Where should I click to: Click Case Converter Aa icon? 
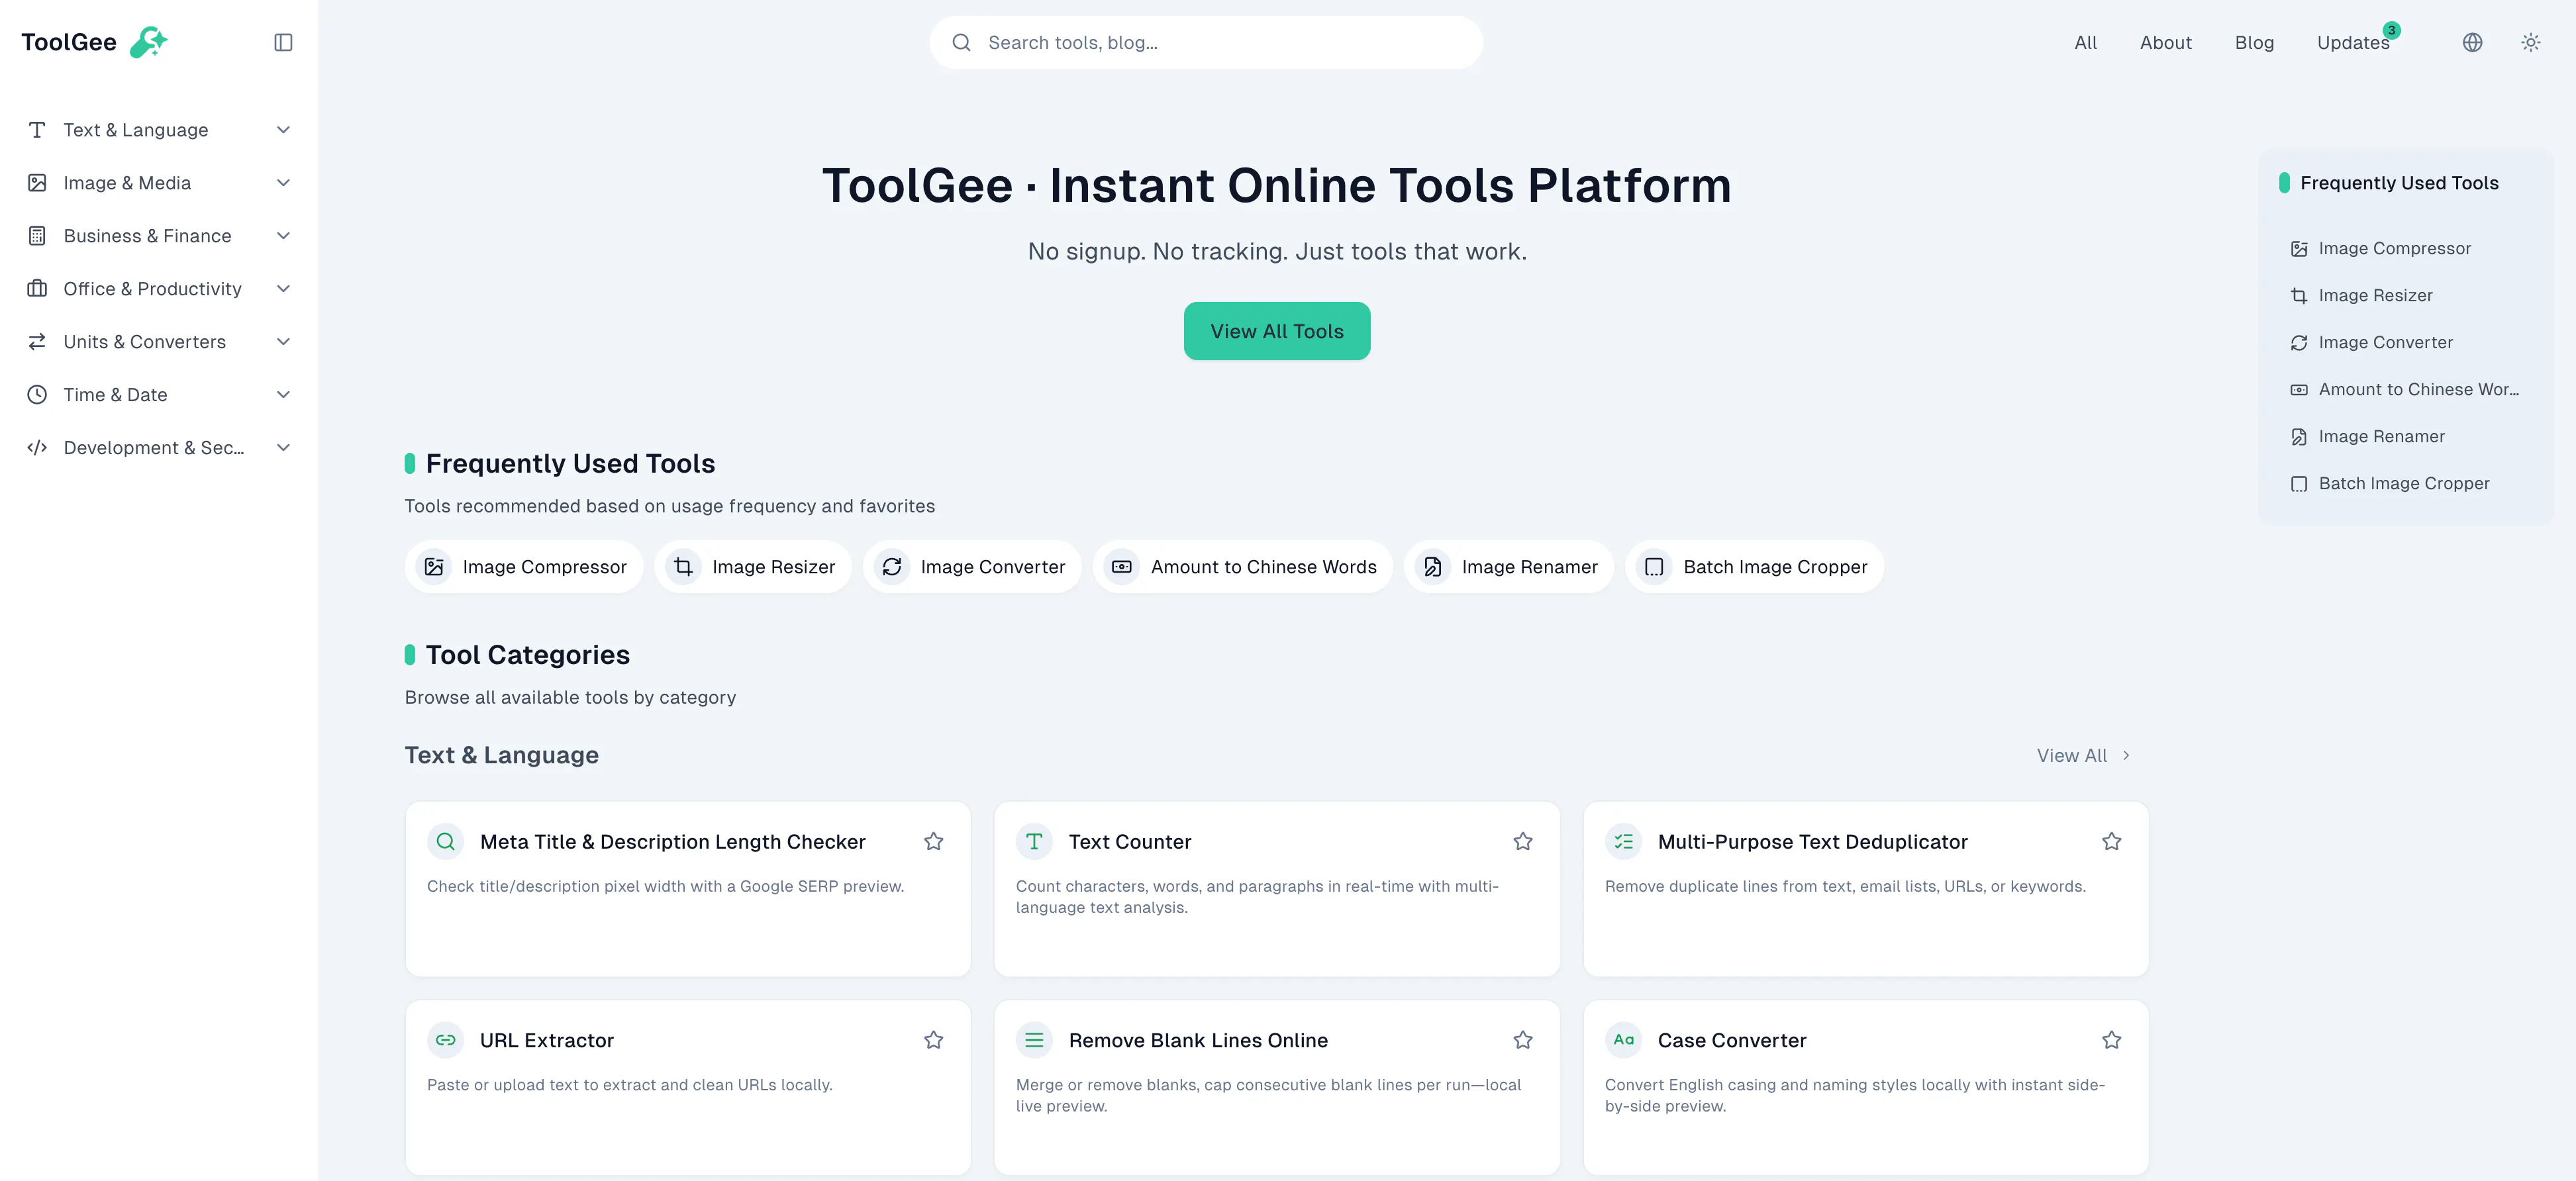[x=1623, y=1040]
